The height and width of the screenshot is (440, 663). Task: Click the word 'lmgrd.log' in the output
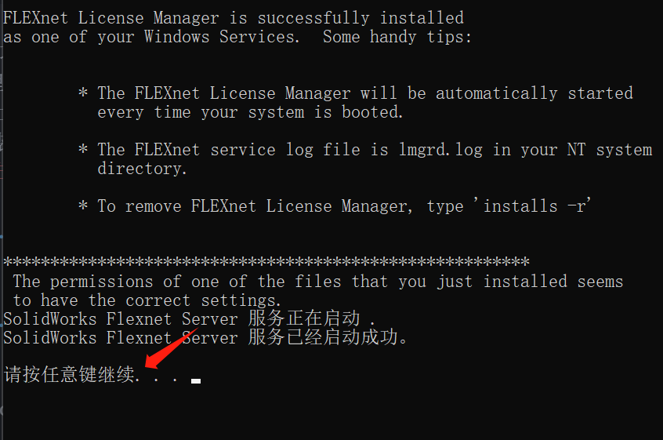pyautogui.click(x=440, y=150)
